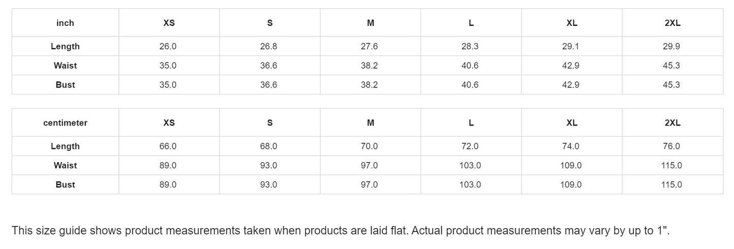Select the centimeter Bust value for M

[369, 185]
